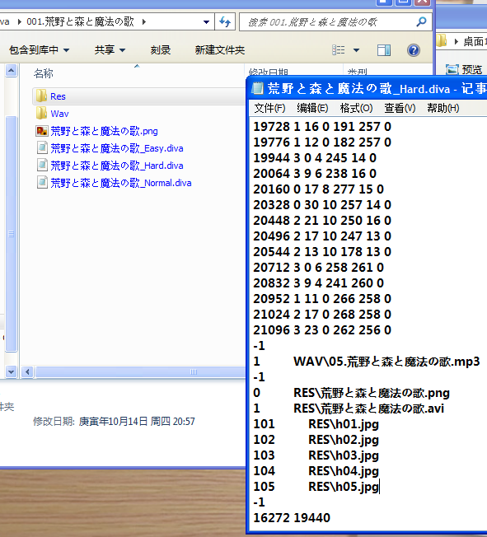
Task: Click the horizontal scrollbar thumb in the file list
Action: pos(141,372)
